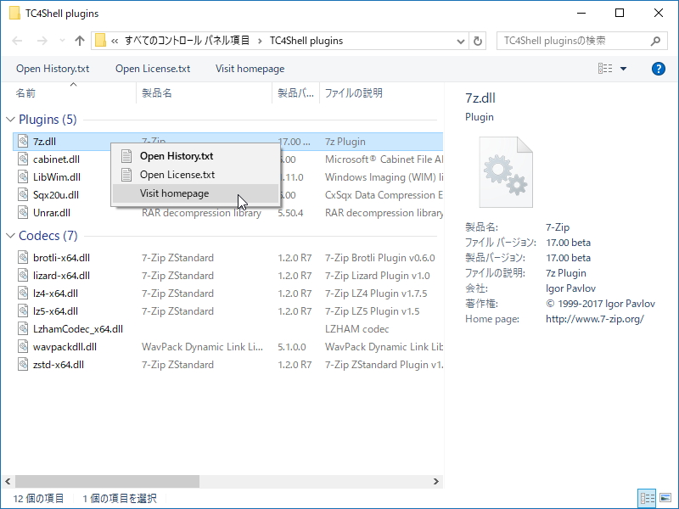The width and height of the screenshot is (679, 509).
Task: Select the Unrar.dll file icon
Action: click(x=24, y=212)
